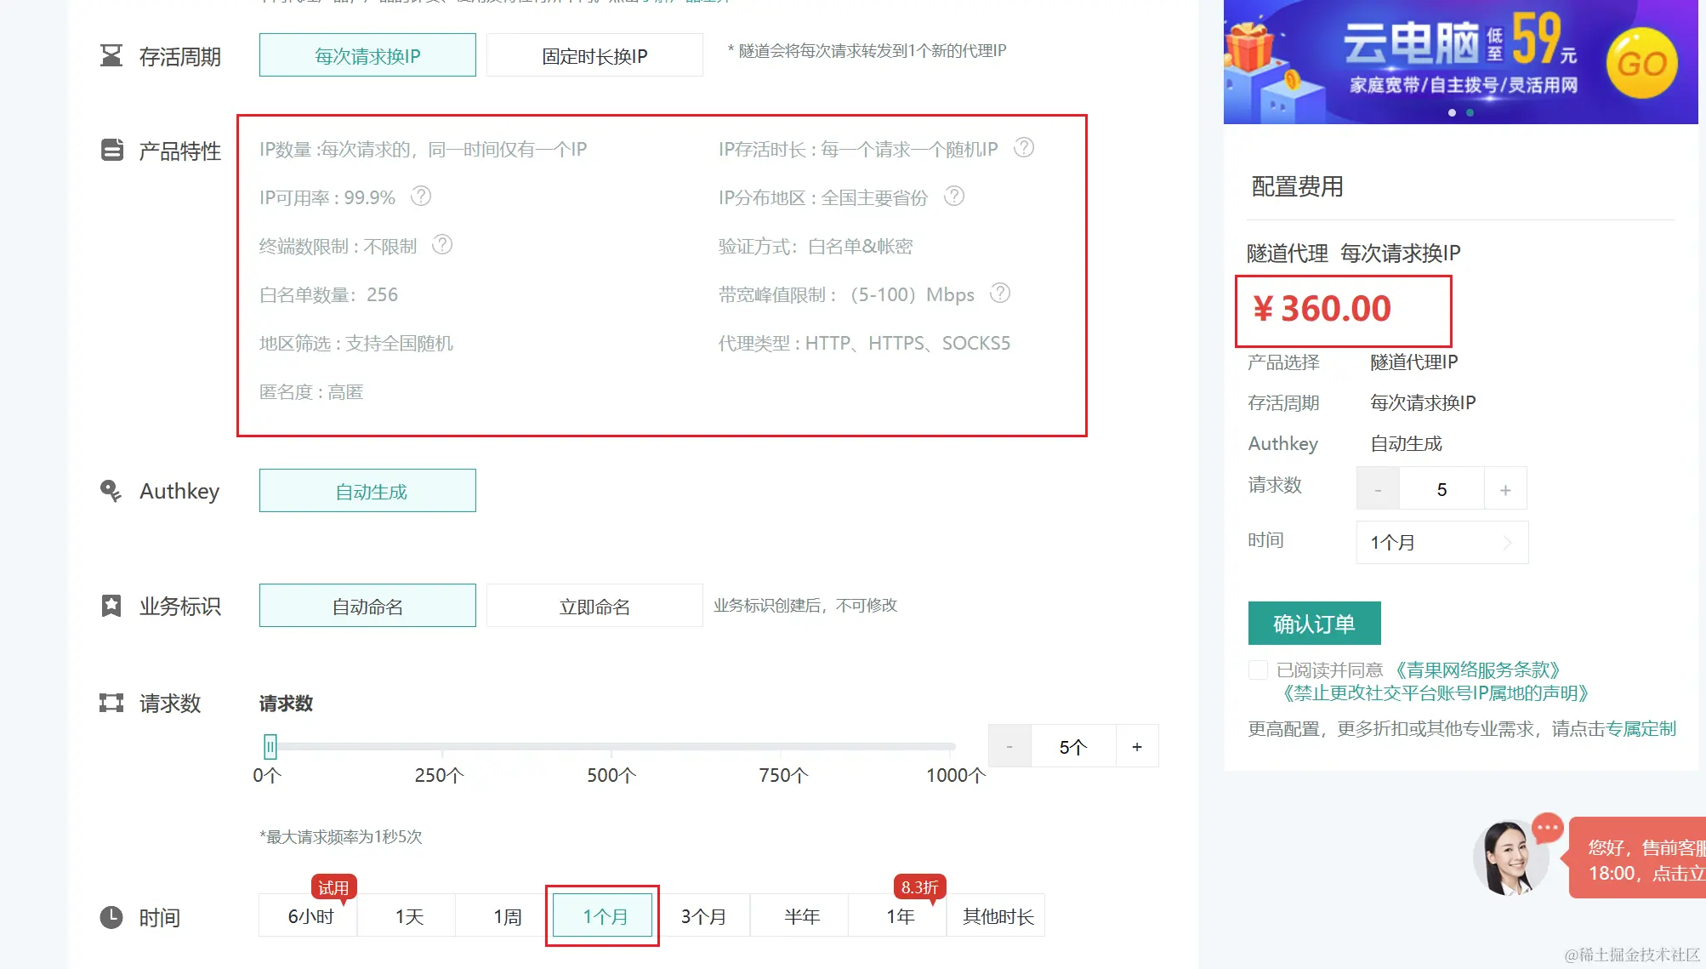This screenshot has height=969, width=1706.
Task: Open help tooltip for 带宽峰值限制
Action: (x=1000, y=294)
